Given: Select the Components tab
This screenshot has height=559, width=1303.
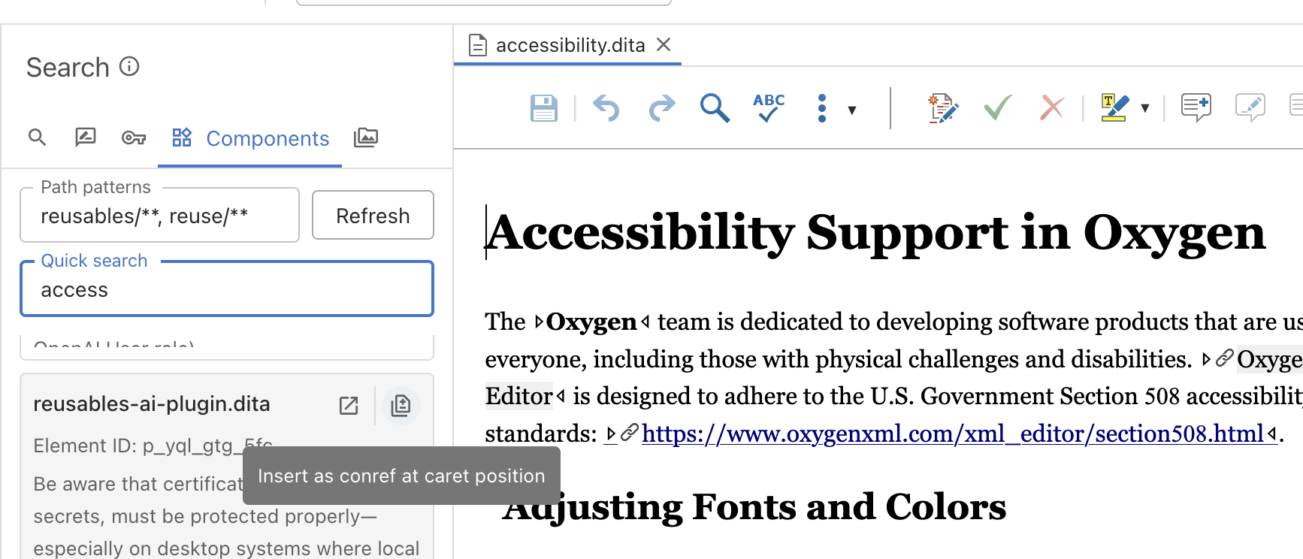Looking at the screenshot, I should [250, 138].
